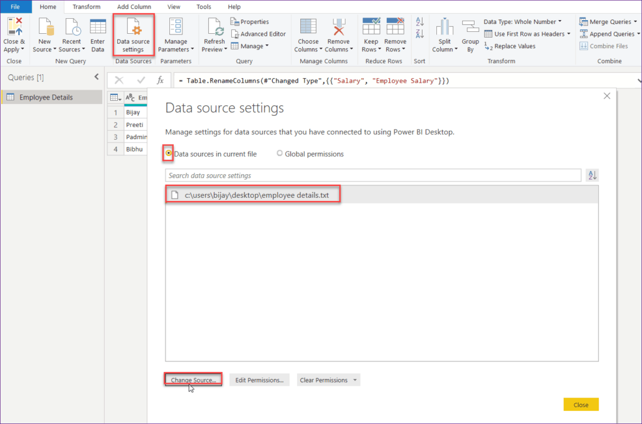642x424 pixels.
Task: Dismiss dialog with top-right X
Action: point(607,96)
